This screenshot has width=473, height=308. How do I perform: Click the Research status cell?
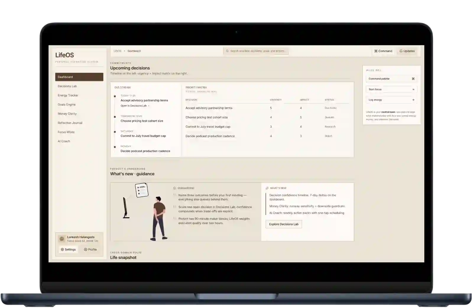330,127
